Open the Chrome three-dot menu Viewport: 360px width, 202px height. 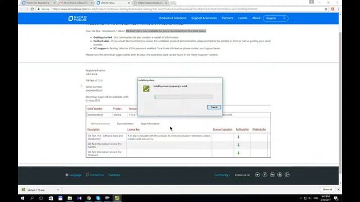339,9
